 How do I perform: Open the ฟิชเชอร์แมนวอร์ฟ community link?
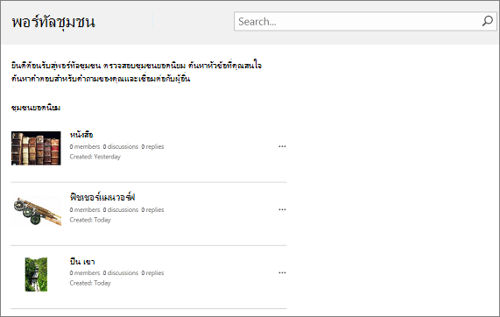[x=102, y=197]
